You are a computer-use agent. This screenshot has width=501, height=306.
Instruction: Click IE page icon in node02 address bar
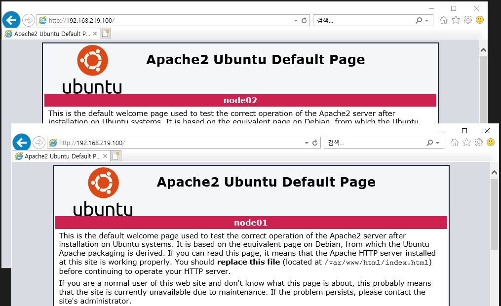tap(42, 20)
